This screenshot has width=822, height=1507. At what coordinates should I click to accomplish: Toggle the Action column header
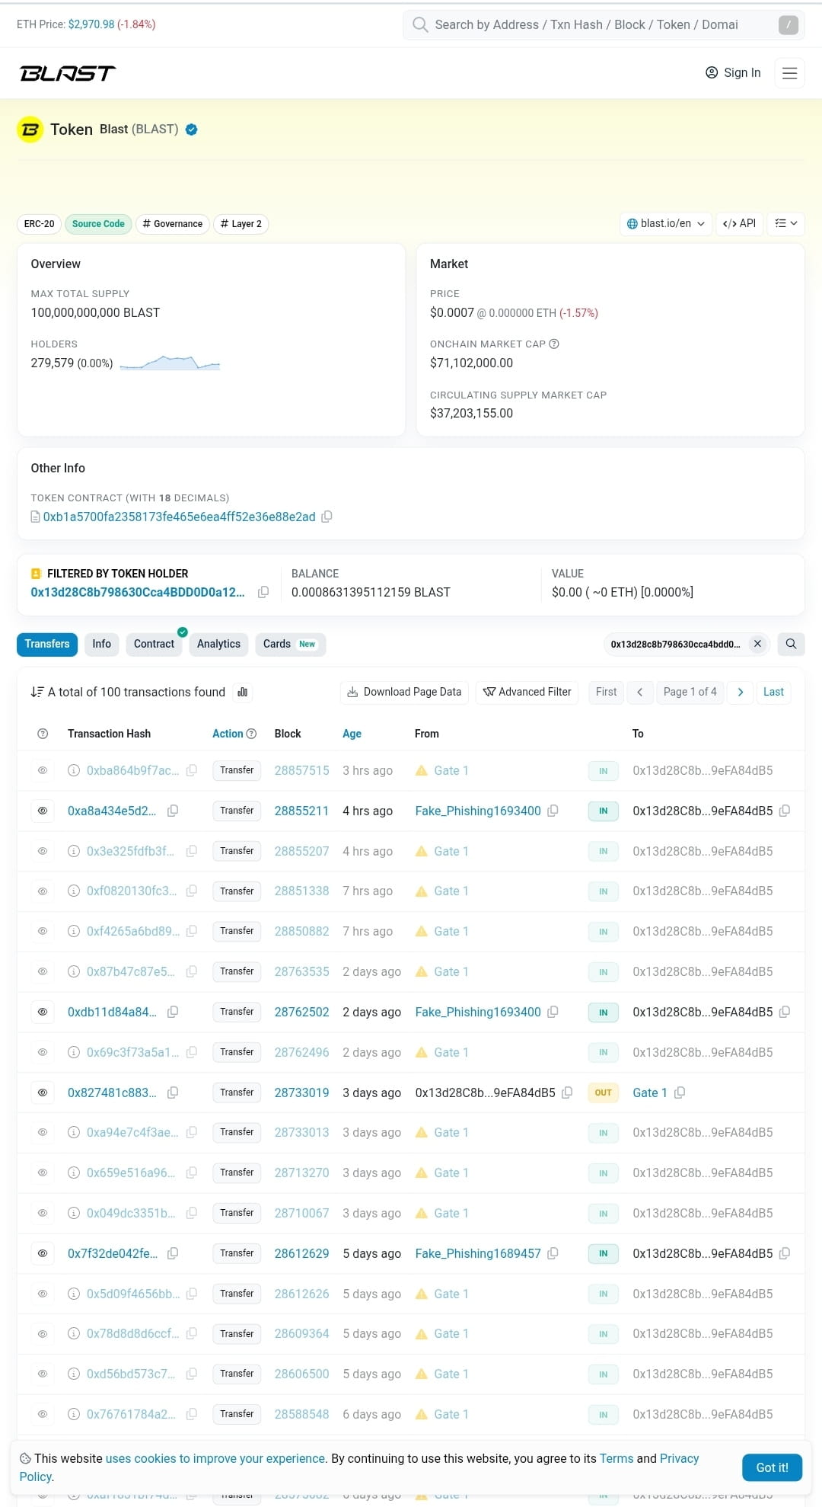tap(228, 734)
